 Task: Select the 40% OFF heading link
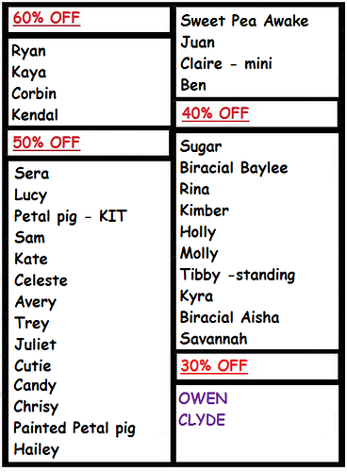(216, 113)
